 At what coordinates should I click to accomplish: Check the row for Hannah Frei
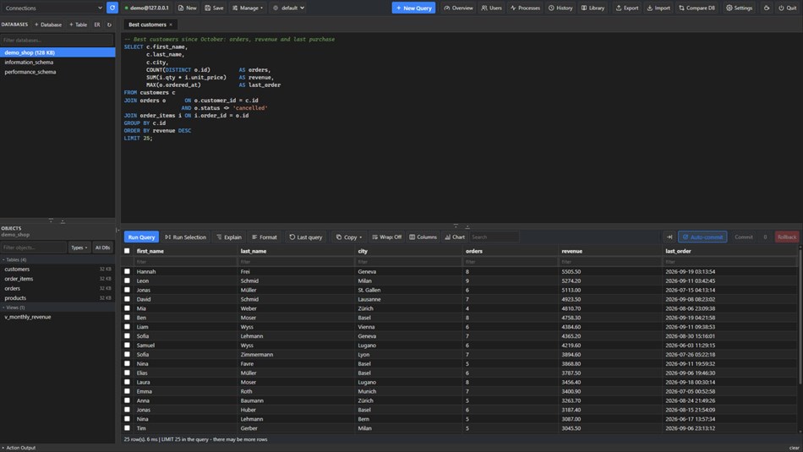[127, 271]
